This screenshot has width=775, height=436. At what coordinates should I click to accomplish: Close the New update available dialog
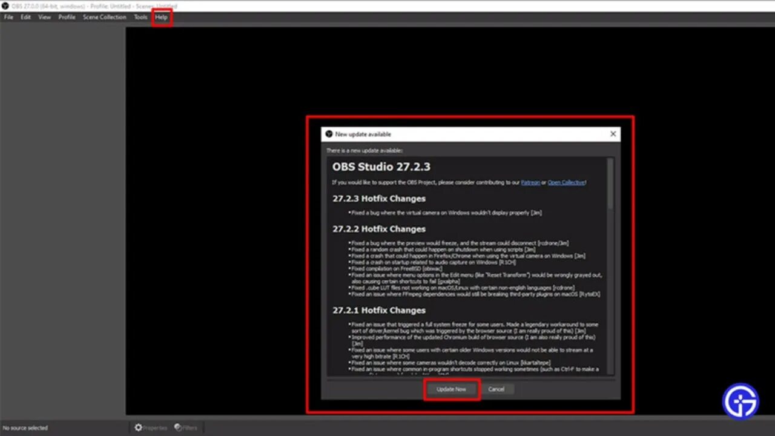click(613, 134)
